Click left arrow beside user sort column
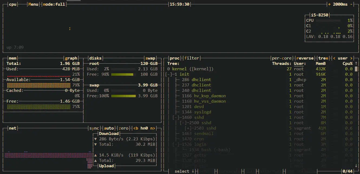Viewport: 360px width, 174px height. pos(334,58)
